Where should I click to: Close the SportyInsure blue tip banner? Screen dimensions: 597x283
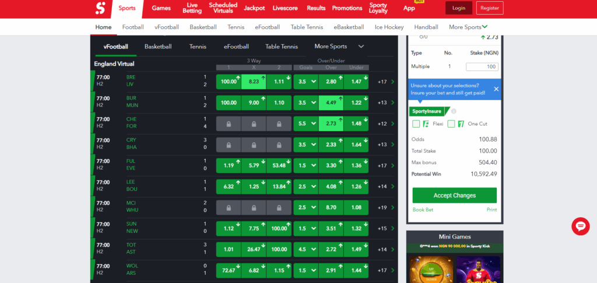click(x=496, y=89)
